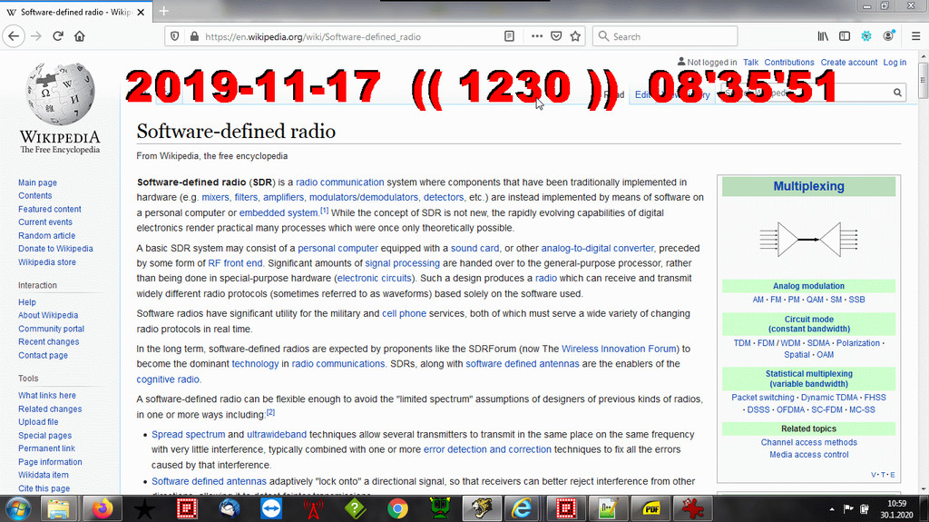Open the "Create account" link
The width and height of the screenshot is (929, 522).
tap(848, 63)
